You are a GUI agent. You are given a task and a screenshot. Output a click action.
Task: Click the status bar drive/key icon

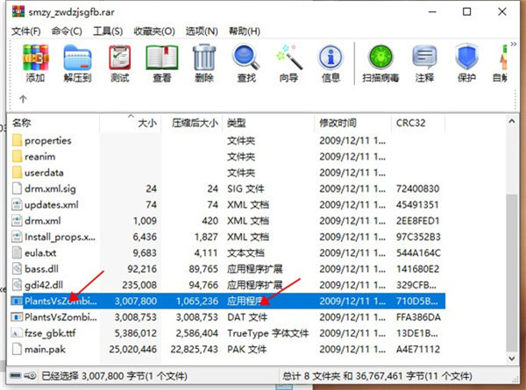pos(23,376)
